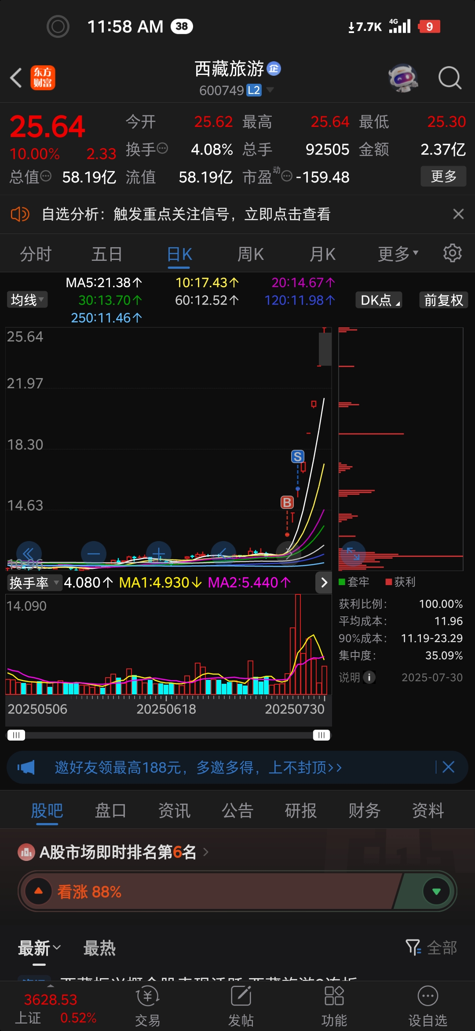Open search with the magnifier icon

click(x=449, y=78)
